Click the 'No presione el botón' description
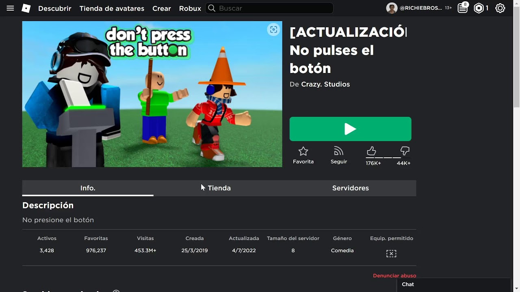This screenshot has height=292, width=520. point(58,220)
